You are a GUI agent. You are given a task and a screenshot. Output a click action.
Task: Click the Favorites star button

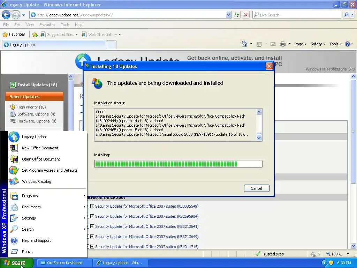coord(14,35)
